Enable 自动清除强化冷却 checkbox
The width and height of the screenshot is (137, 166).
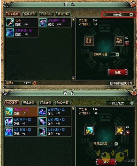[107, 83]
